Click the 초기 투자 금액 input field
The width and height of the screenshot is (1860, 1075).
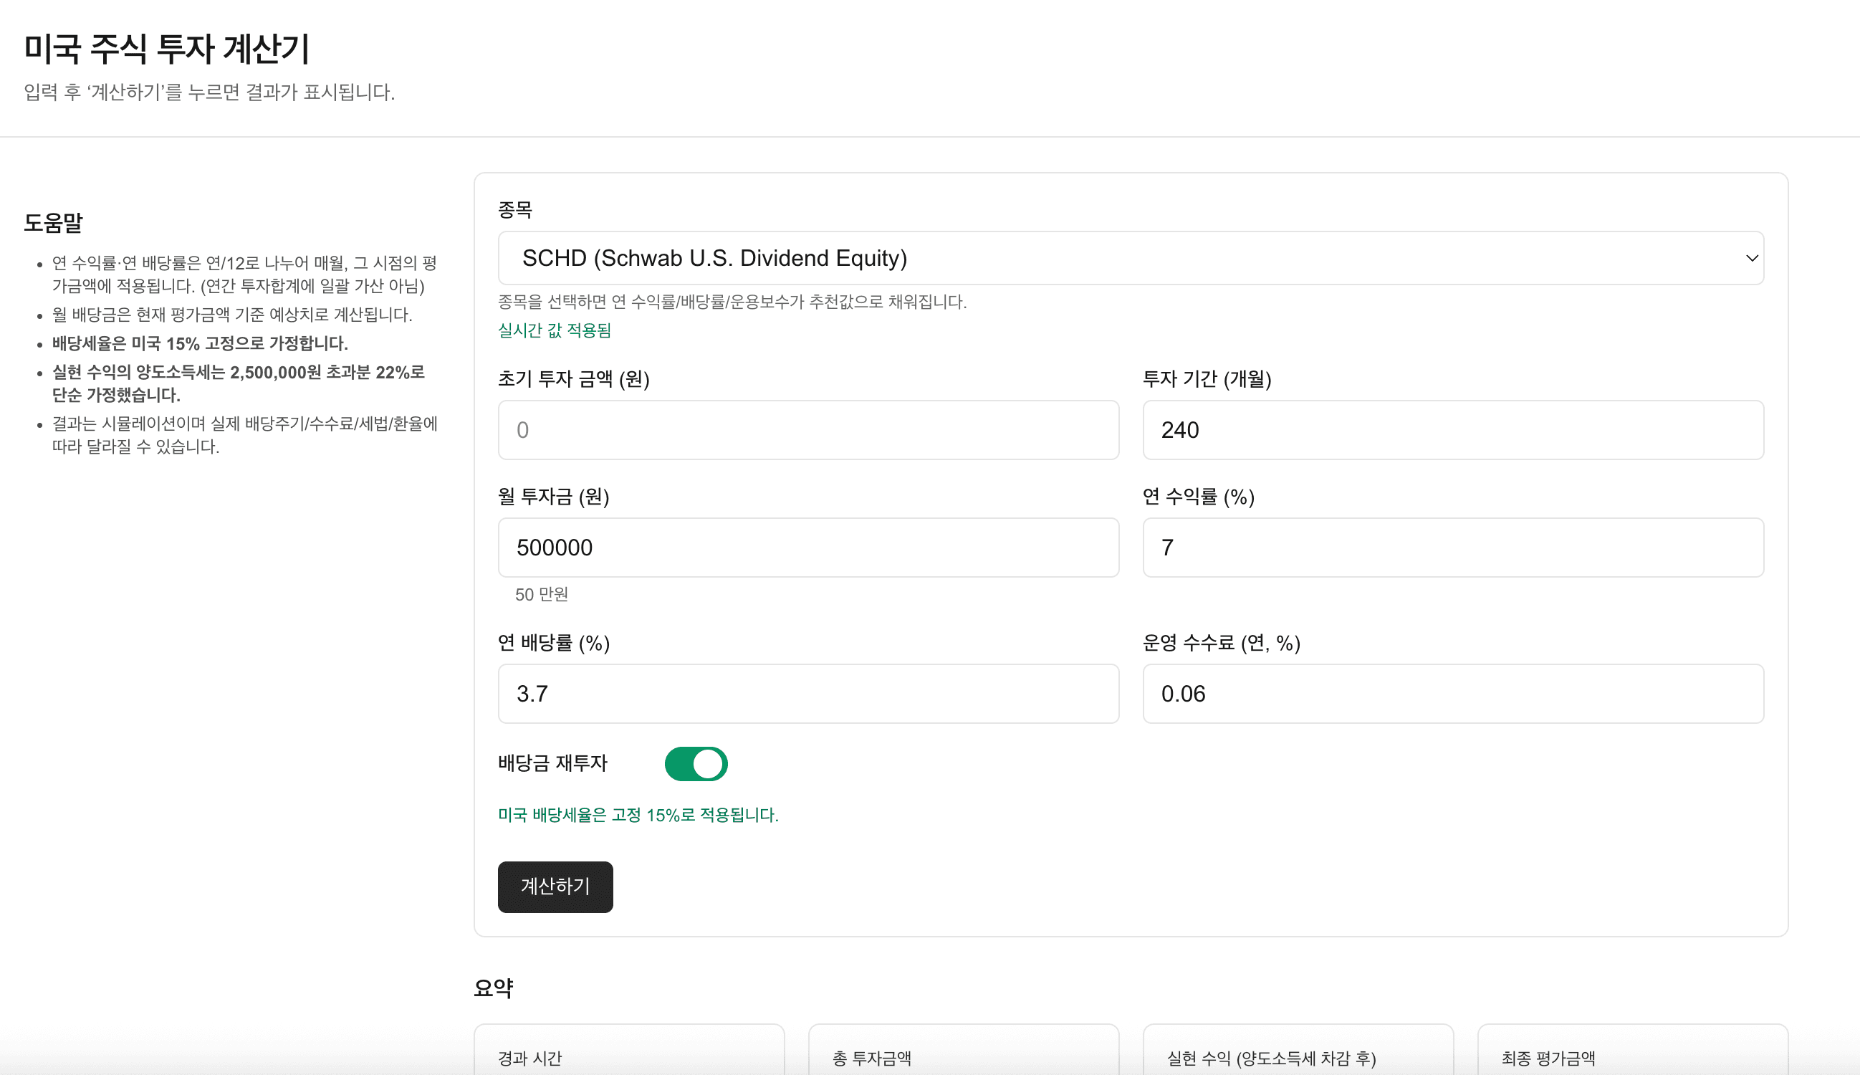click(808, 431)
